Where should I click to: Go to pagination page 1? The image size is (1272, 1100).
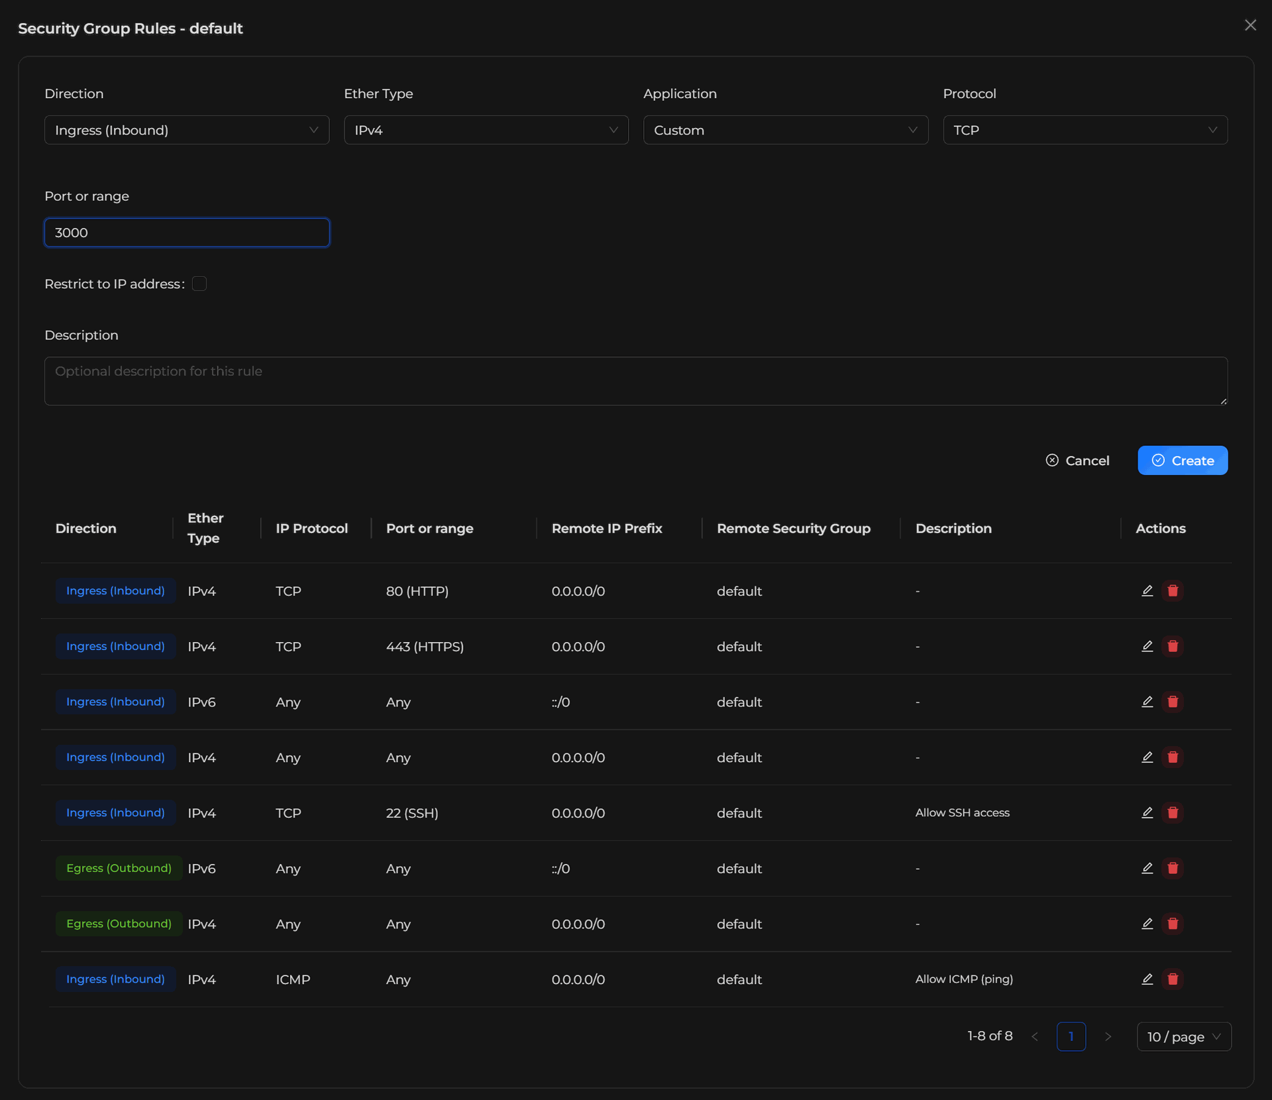pos(1071,1036)
